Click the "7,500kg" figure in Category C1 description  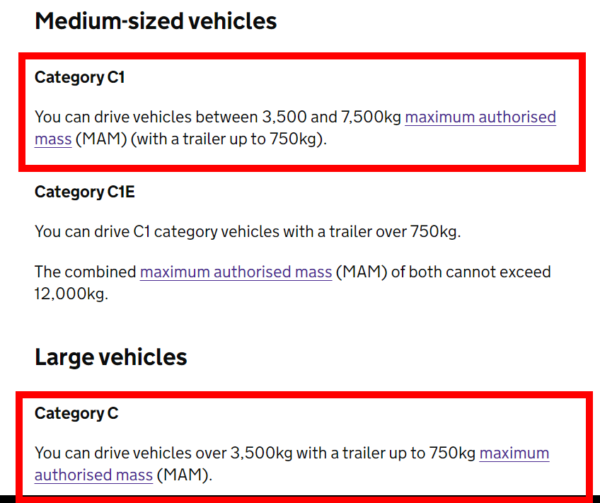point(371,117)
